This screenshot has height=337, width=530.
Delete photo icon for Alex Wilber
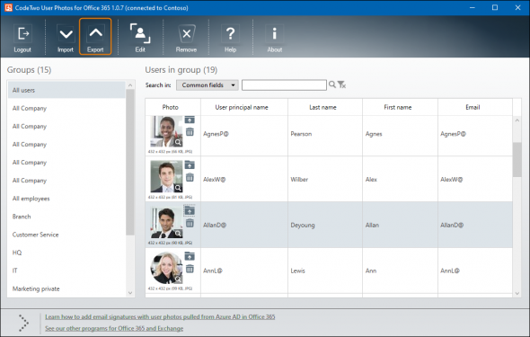pyautogui.click(x=190, y=177)
